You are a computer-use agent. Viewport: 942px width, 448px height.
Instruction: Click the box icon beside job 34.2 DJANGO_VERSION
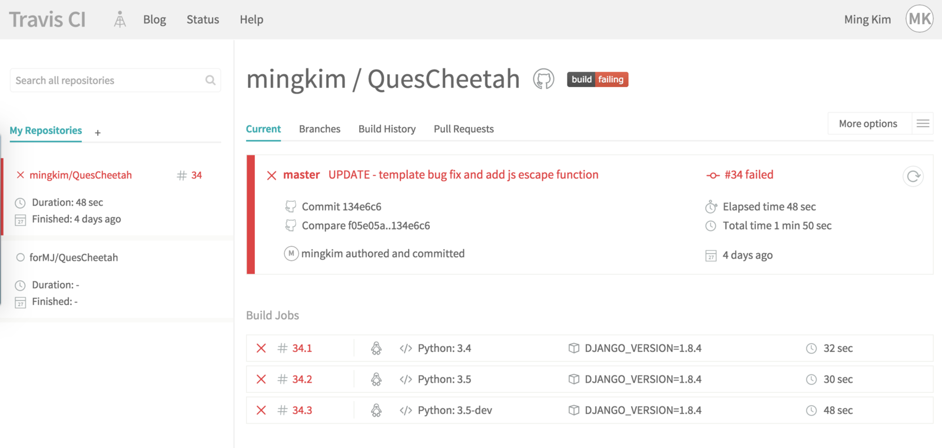click(x=574, y=379)
